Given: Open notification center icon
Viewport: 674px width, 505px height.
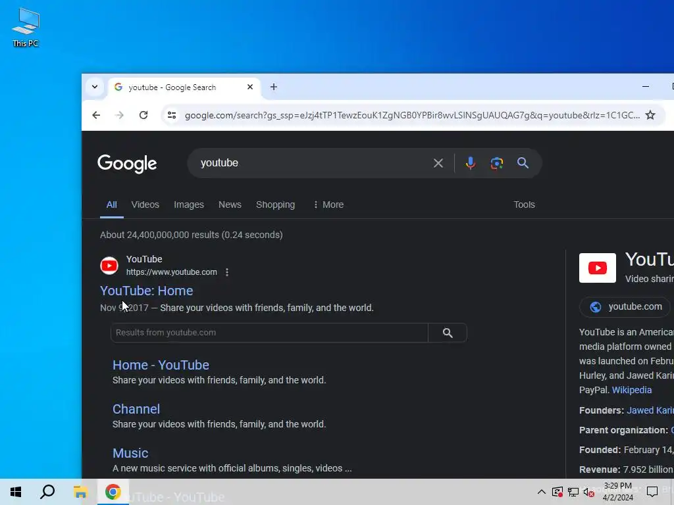Looking at the screenshot, I should 652,492.
